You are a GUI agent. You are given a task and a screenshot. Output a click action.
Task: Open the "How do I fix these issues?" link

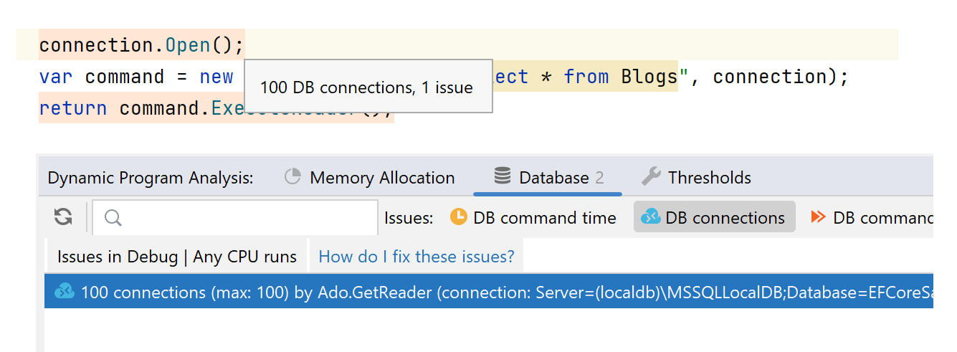pos(416,257)
